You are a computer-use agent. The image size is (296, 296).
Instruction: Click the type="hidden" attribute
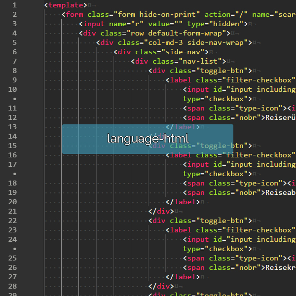[x=215, y=24]
